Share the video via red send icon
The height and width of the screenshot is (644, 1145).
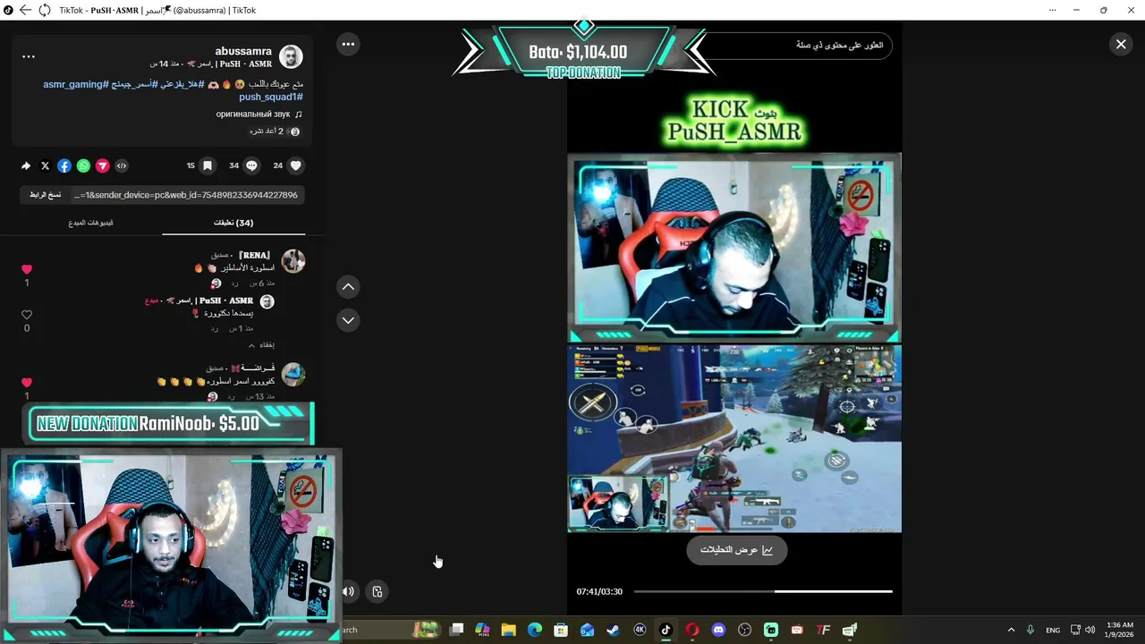(x=102, y=165)
